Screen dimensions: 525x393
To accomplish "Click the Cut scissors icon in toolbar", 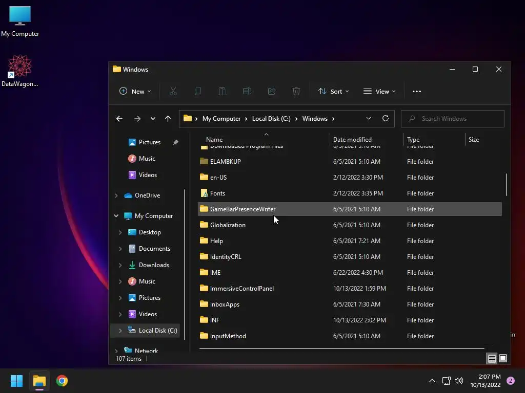I will point(173,91).
